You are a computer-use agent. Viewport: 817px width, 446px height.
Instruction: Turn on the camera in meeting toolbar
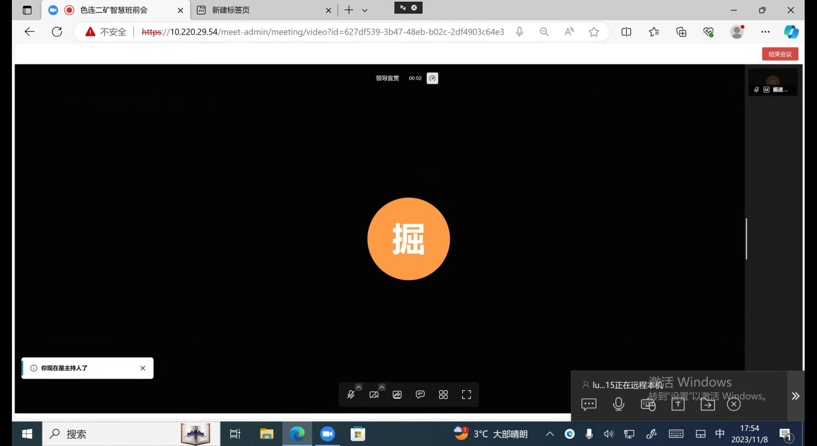[x=374, y=395]
